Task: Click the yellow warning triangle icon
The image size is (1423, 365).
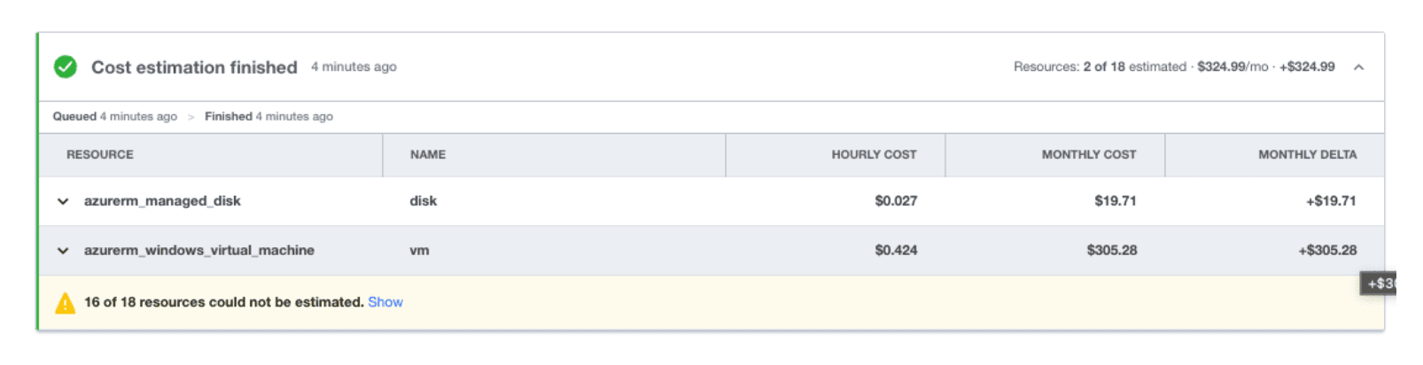Action: pyautogui.click(x=66, y=303)
